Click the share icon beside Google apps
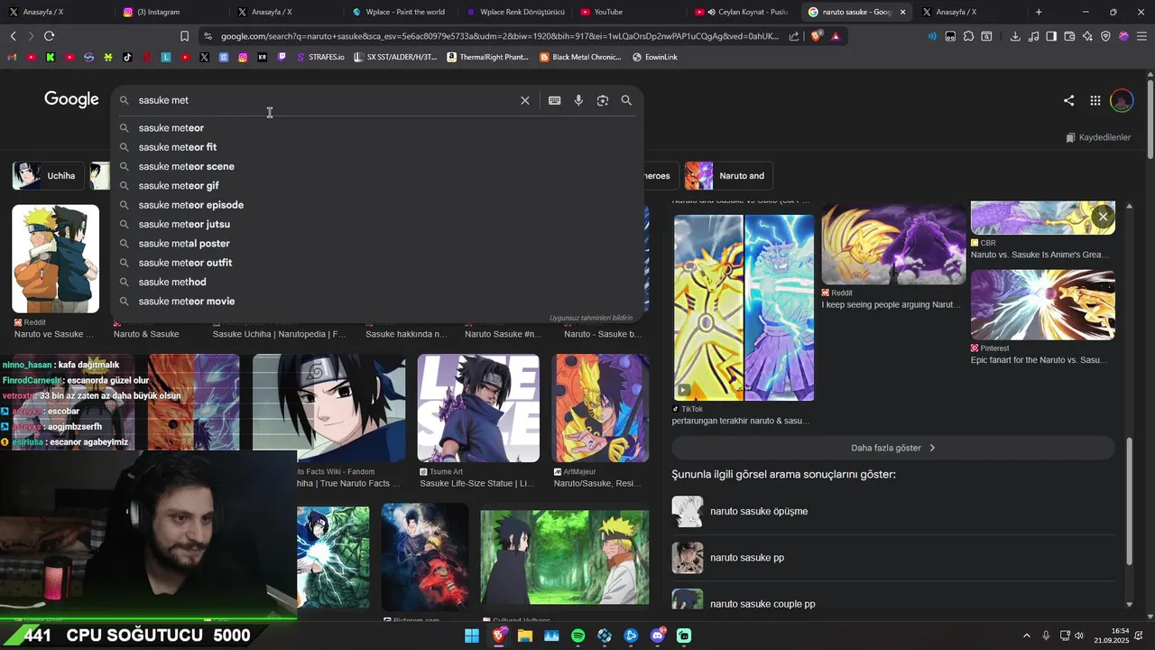1155x650 pixels. [x=1068, y=100]
